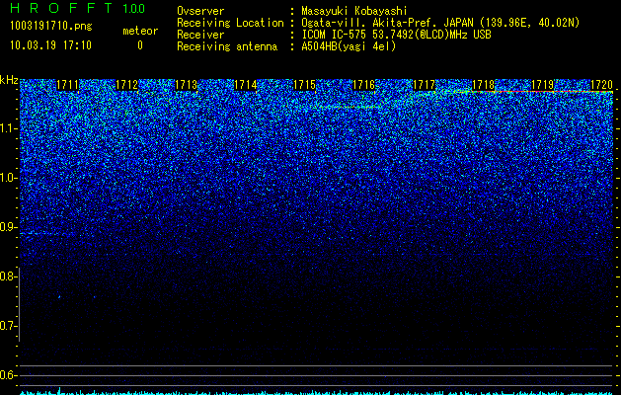Click the Receiving Location label
This screenshot has width=621, height=395.
pos(230,23)
